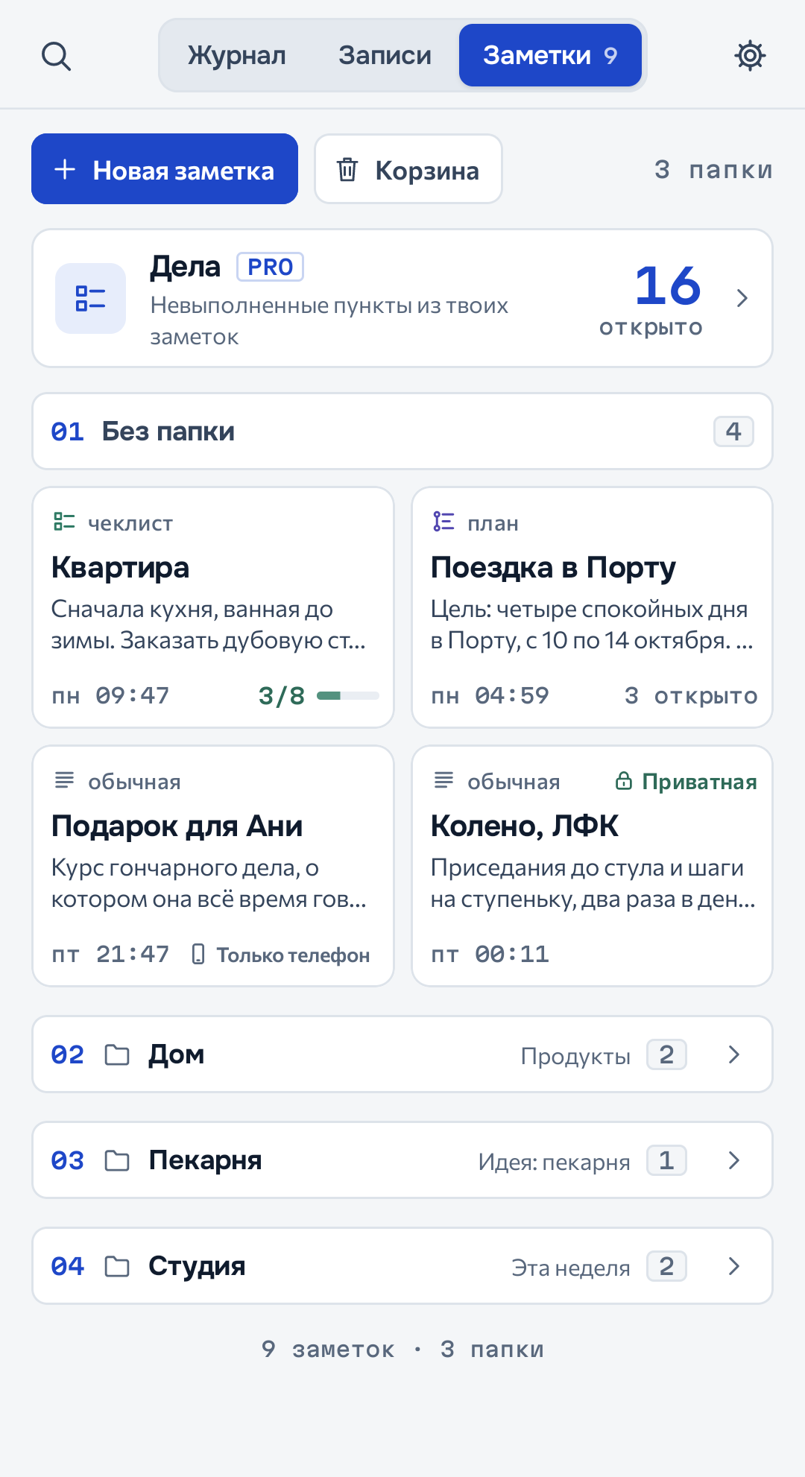Click the phone icon Только телефон
This screenshot has height=1477, width=805.
(x=198, y=954)
